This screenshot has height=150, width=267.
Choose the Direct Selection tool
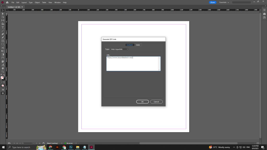click(x=3, y=14)
